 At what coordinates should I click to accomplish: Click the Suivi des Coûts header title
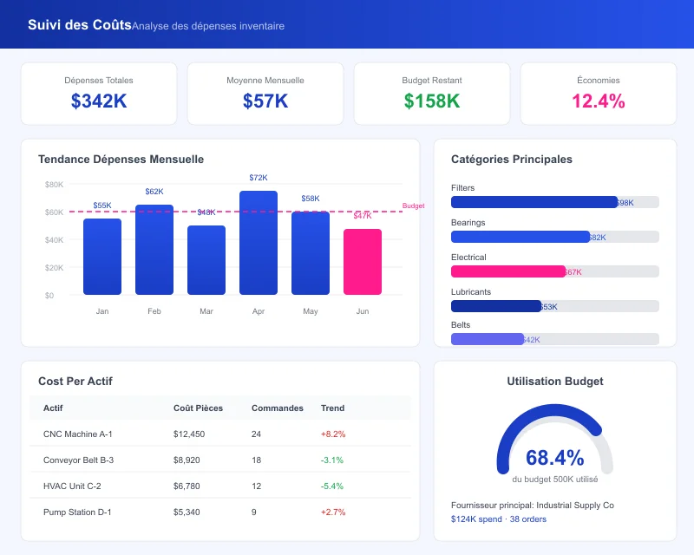click(x=78, y=24)
